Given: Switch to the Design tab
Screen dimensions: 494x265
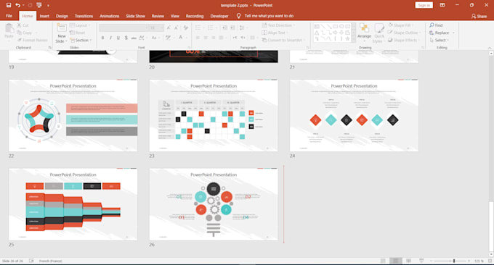Looking at the screenshot, I should tap(62, 16).
